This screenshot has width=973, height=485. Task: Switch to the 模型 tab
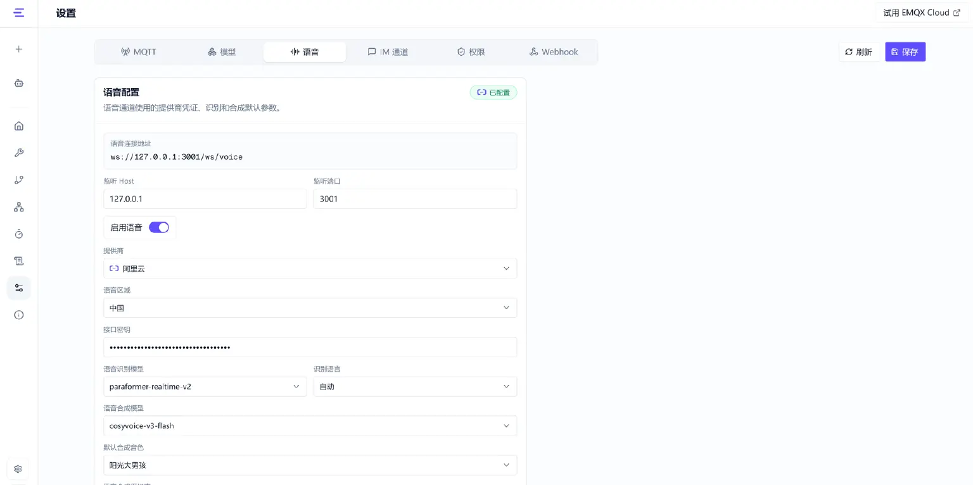click(x=222, y=52)
